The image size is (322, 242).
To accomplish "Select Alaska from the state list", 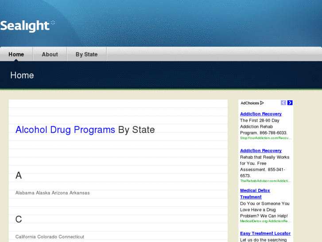I will (x=43, y=193).
